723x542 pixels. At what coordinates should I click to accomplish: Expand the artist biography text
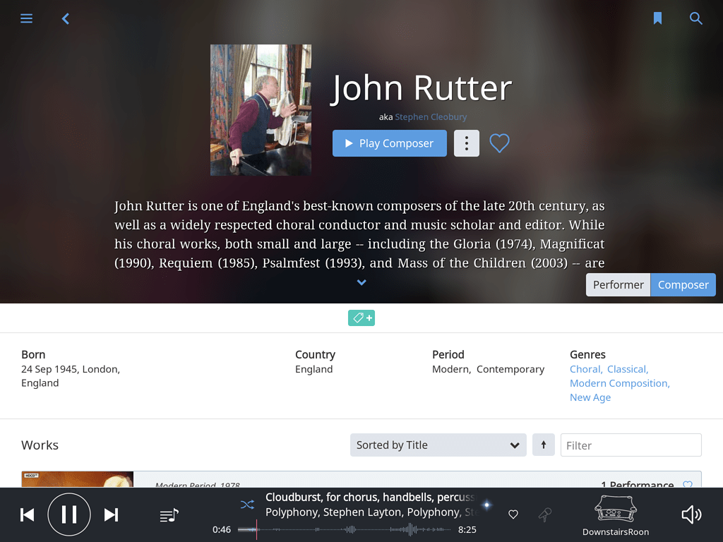pyautogui.click(x=361, y=282)
